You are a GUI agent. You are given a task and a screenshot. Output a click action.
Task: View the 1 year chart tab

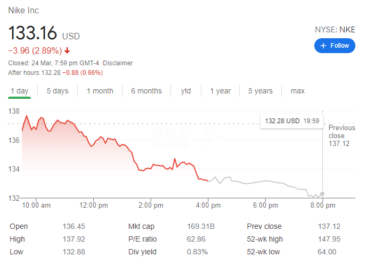coord(220,91)
